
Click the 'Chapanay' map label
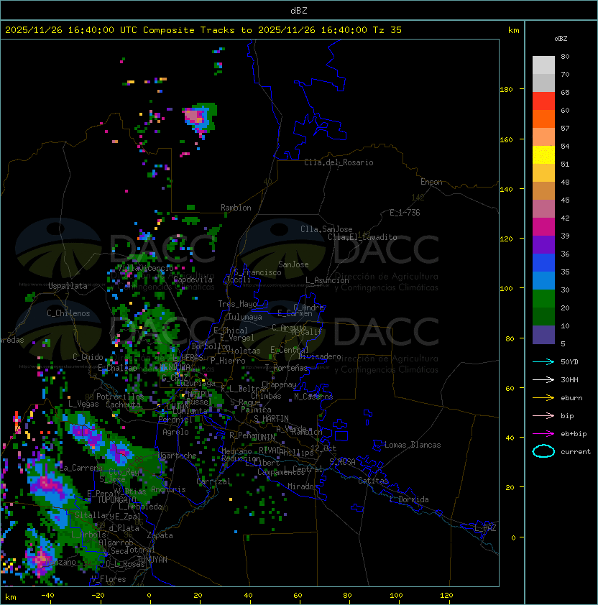pos(279,384)
